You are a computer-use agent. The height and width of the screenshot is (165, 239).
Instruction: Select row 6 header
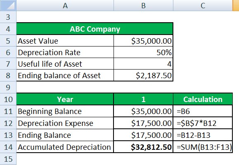tap(8, 52)
